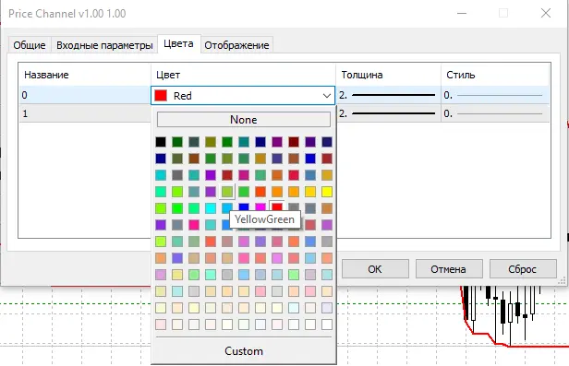Collapse the Red color dropdown arrow

[x=327, y=96]
